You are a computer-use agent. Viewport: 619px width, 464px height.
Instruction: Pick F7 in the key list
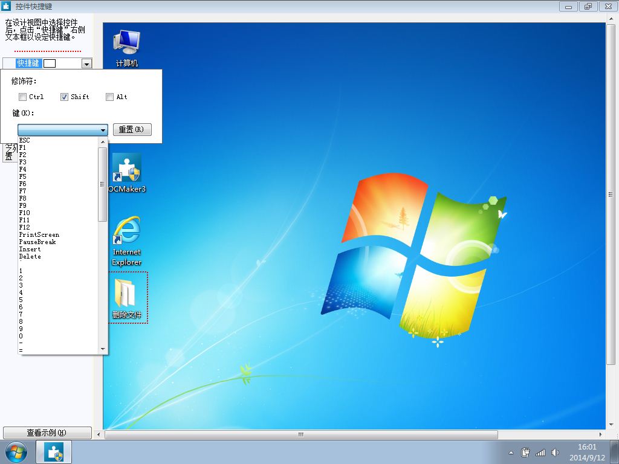[x=57, y=191]
